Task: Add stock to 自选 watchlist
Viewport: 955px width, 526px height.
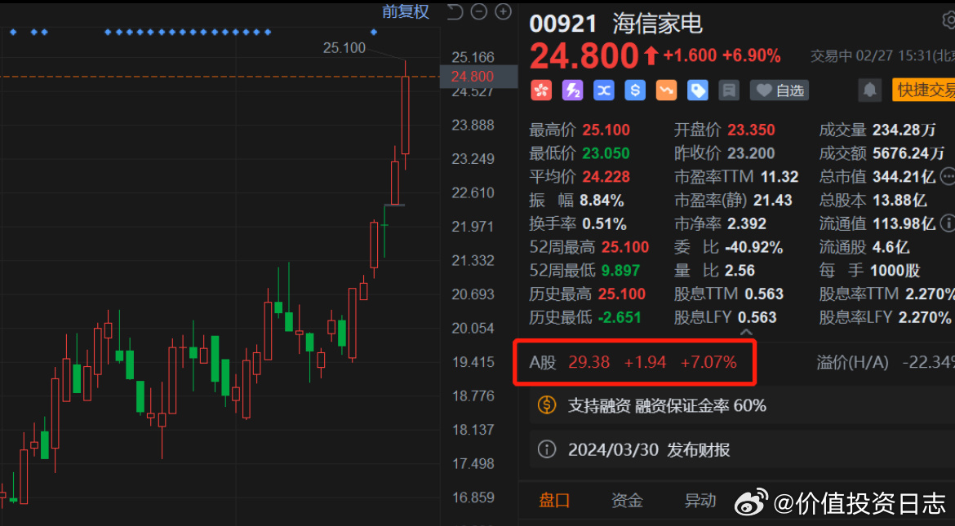Action: click(x=780, y=91)
